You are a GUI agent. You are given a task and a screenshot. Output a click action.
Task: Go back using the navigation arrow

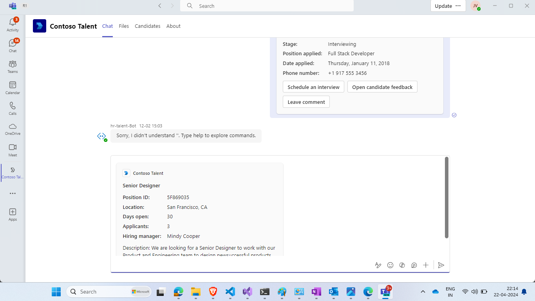tap(159, 6)
